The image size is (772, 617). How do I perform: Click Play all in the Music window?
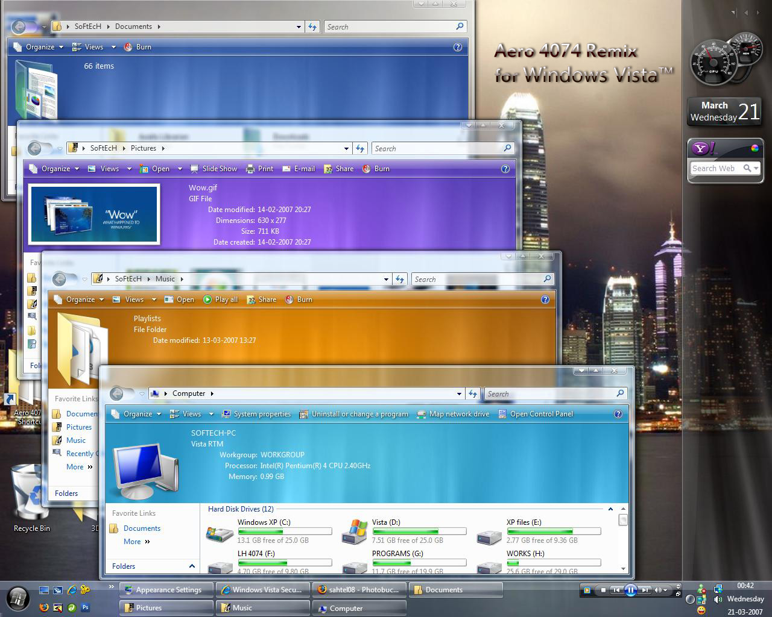point(220,299)
